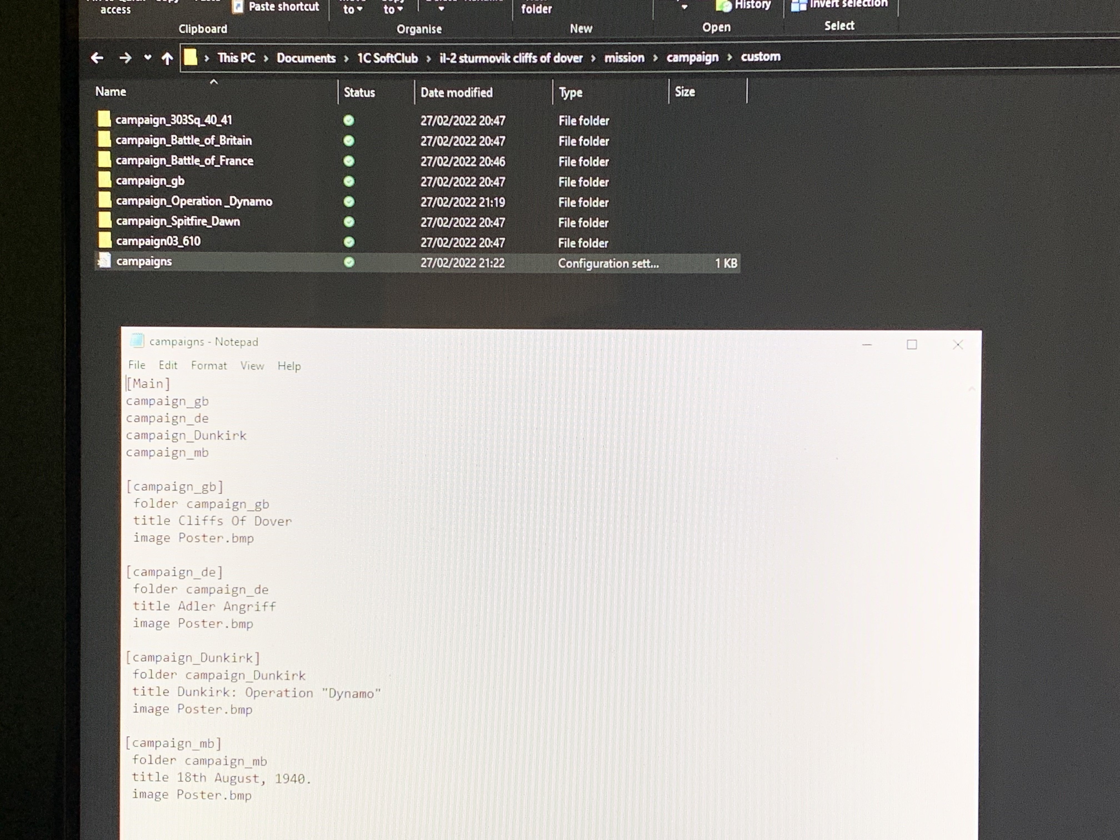
Task: Expand chevron after 1C SoftClub breadcrumb
Action: pos(428,59)
